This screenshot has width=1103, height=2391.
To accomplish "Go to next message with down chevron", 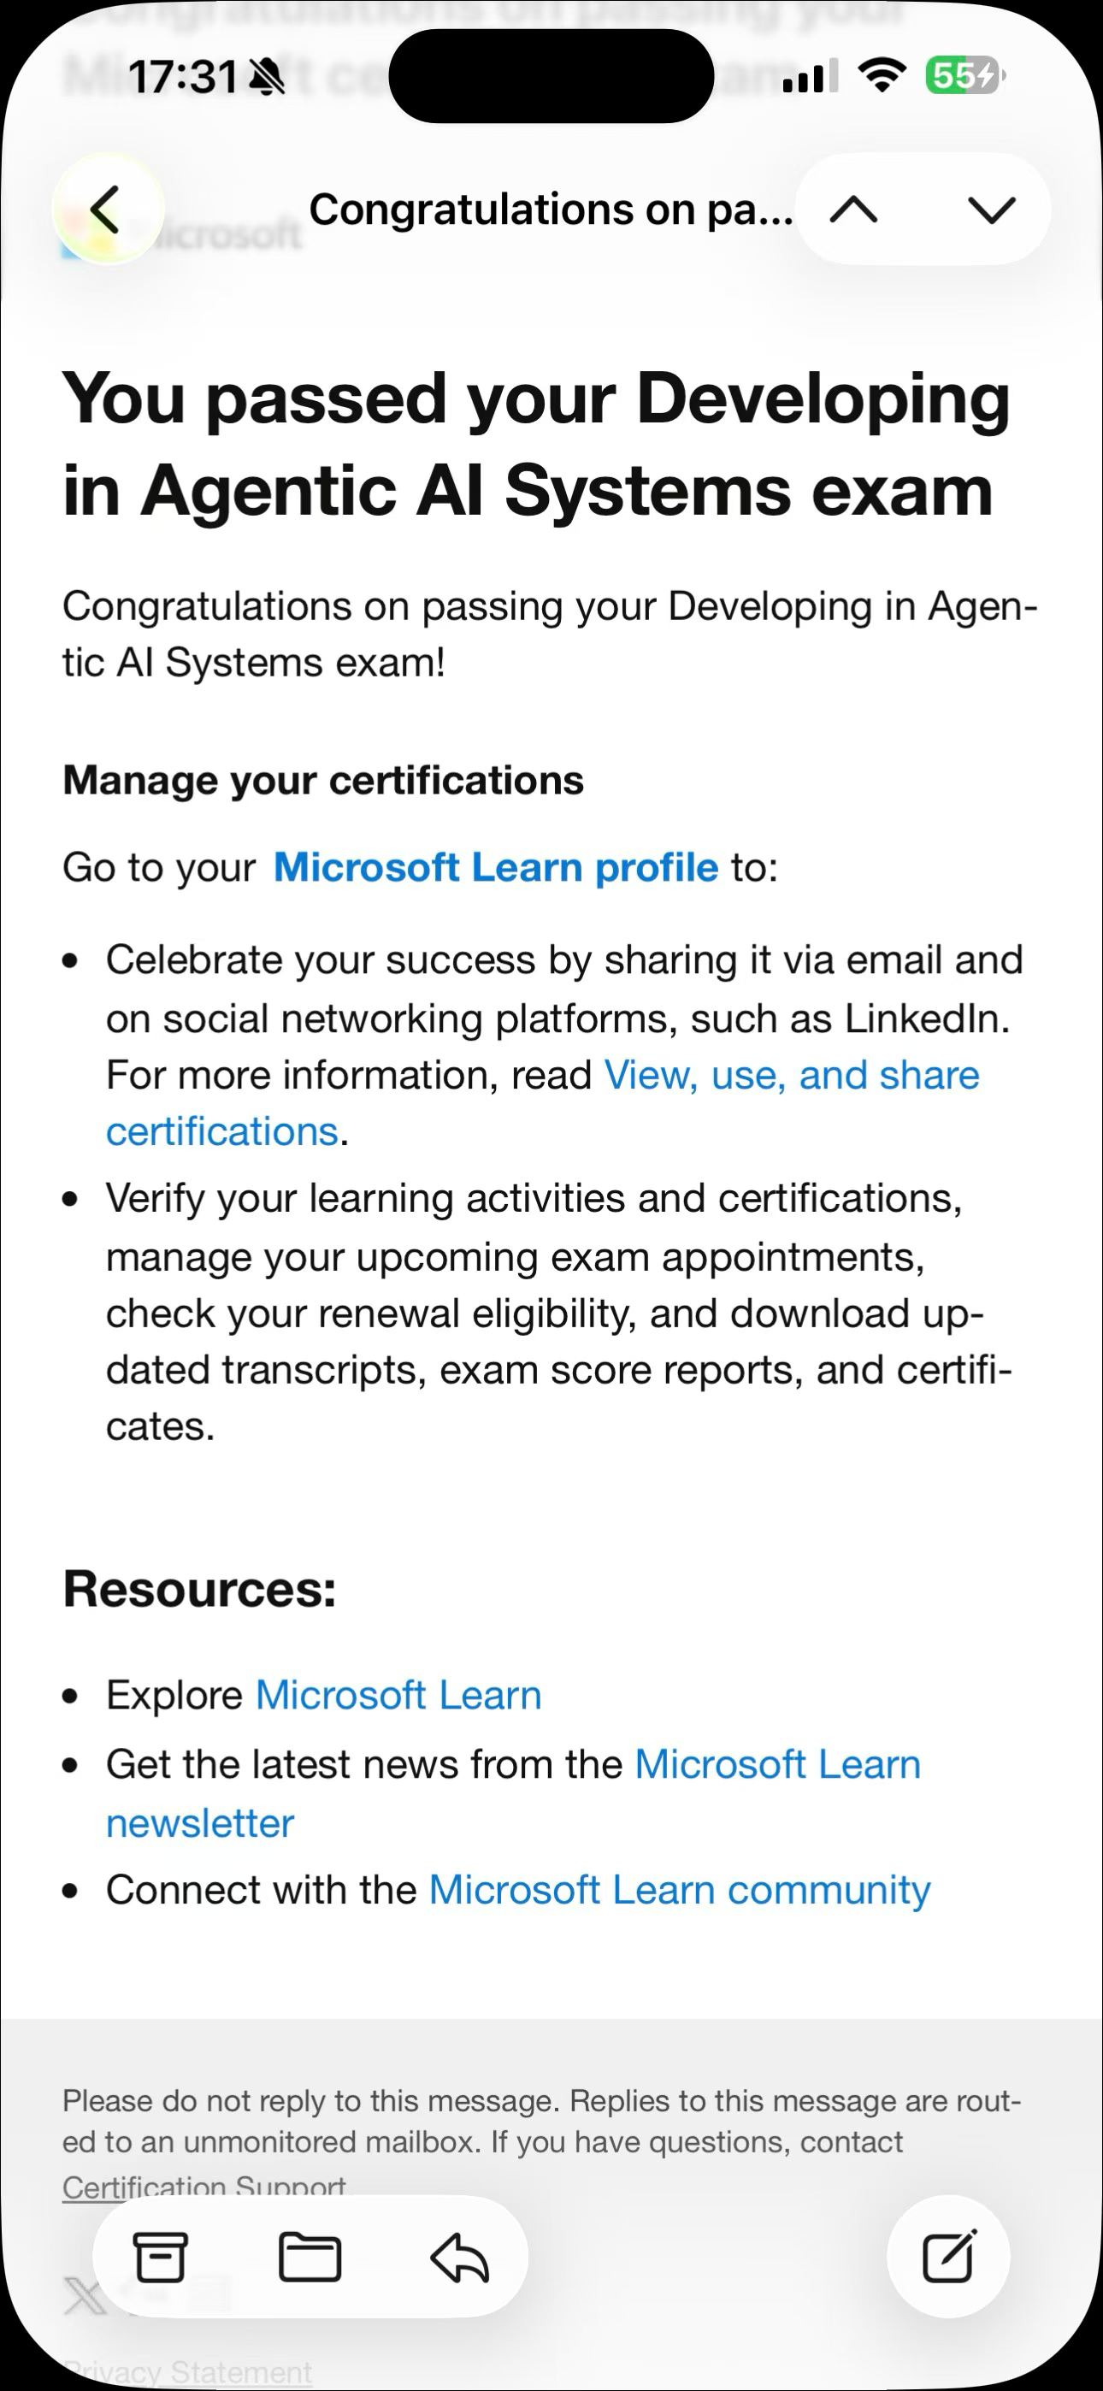I will point(992,210).
